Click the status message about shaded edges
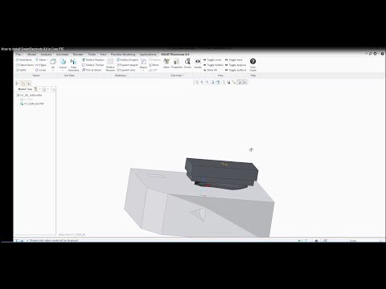The image size is (386, 289). click(x=54, y=241)
